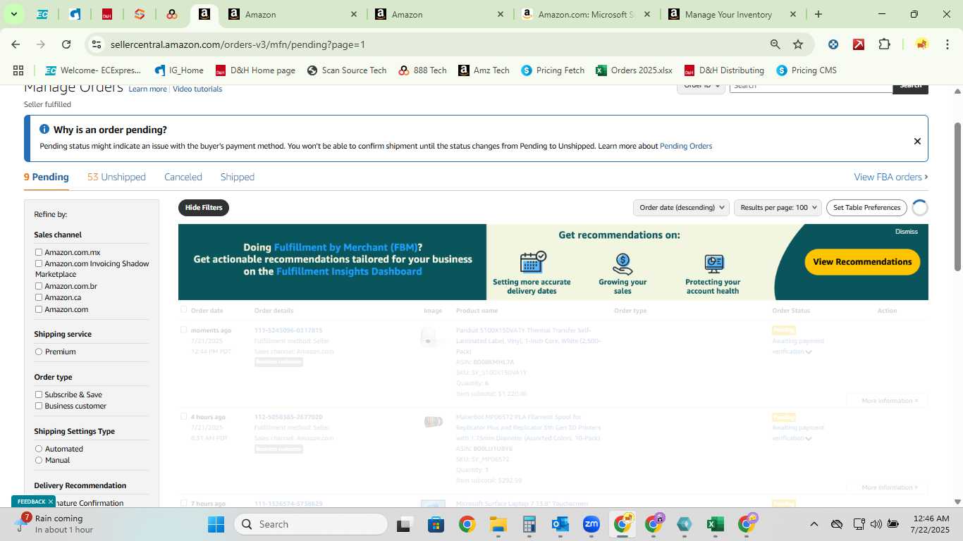
Task: Switch to the 53 Unshipped tab
Action: coord(116,177)
